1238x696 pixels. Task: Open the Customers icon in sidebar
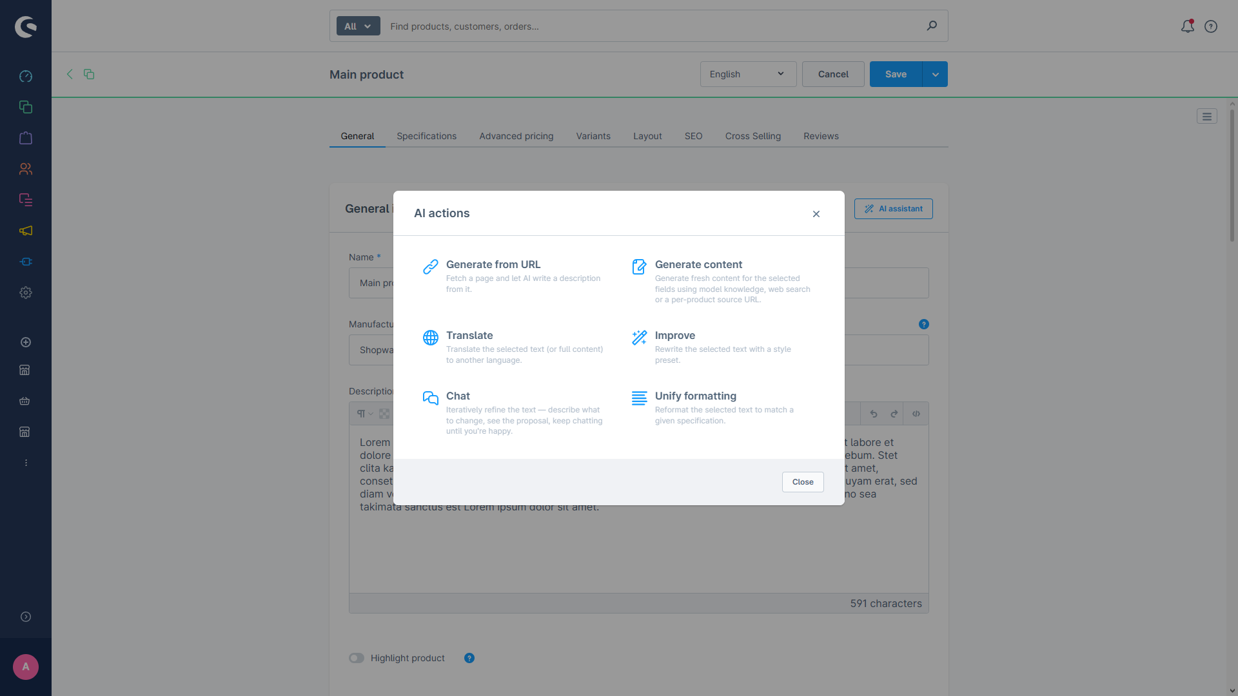click(x=26, y=169)
